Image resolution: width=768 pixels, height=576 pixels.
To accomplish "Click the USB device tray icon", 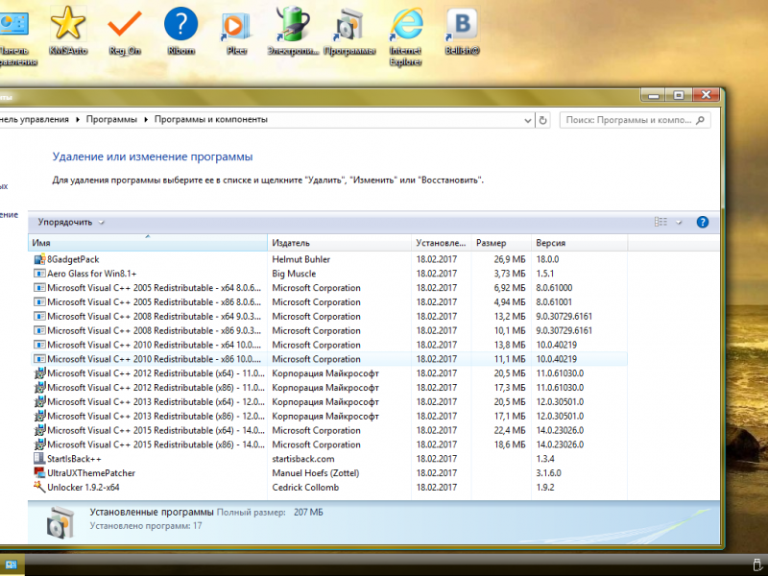I will 756,564.
